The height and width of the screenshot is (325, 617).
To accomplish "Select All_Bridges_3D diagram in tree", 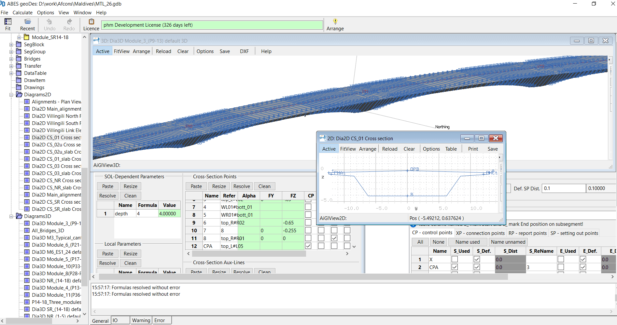I will (x=48, y=231).
